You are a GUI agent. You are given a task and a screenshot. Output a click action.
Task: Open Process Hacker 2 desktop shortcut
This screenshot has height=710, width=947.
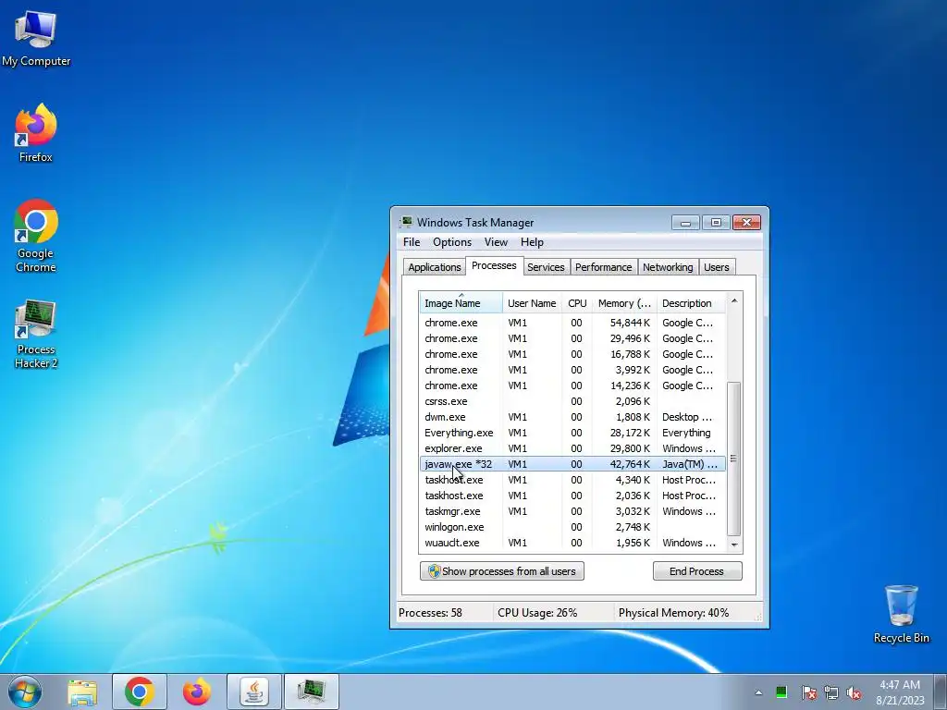pyautogui.click(x=36, y=333)
